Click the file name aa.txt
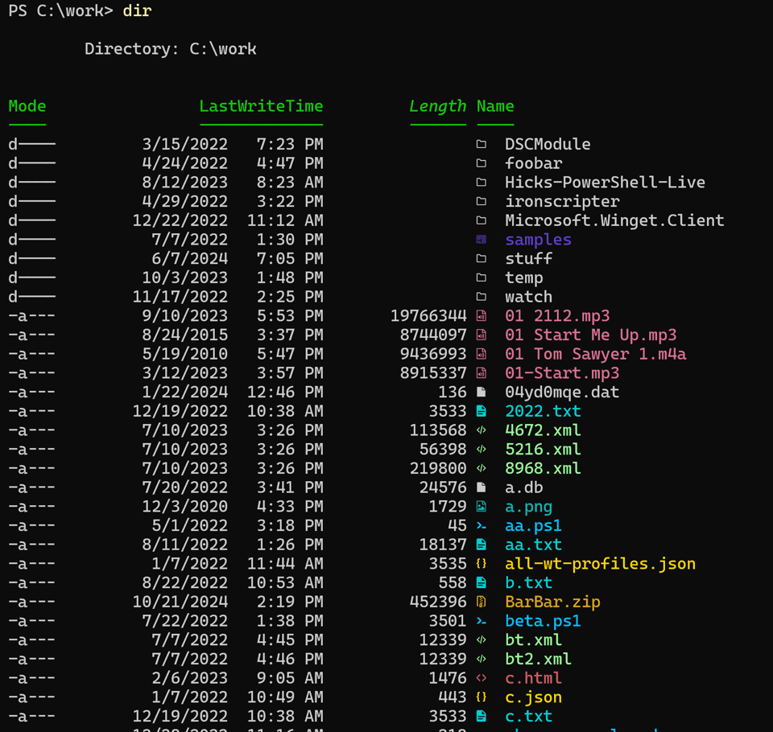 point(533,545)
